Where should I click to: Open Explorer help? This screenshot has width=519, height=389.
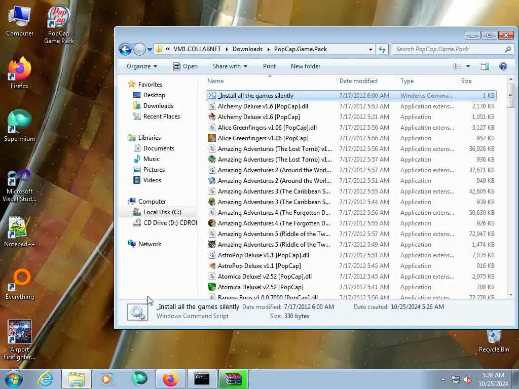coord(503,66)
